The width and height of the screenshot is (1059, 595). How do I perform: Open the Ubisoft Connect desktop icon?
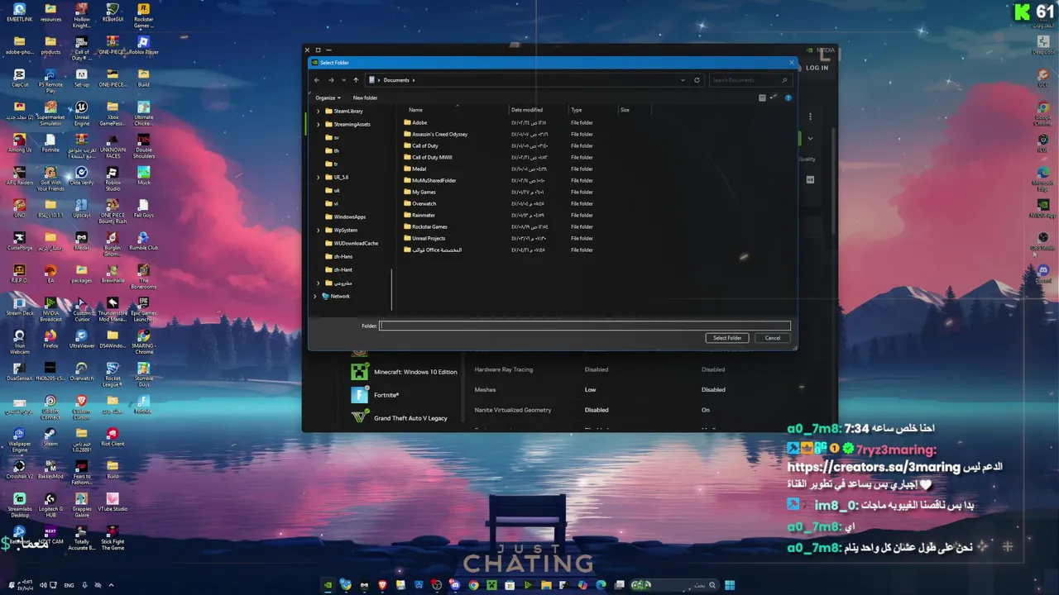[50, 406]
